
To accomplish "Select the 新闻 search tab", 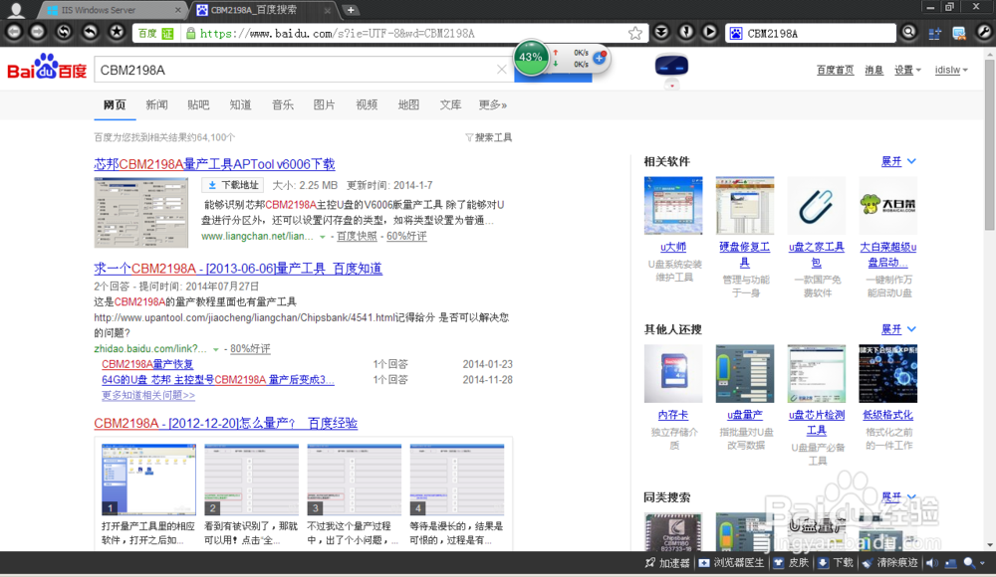I will click(156, 104).
